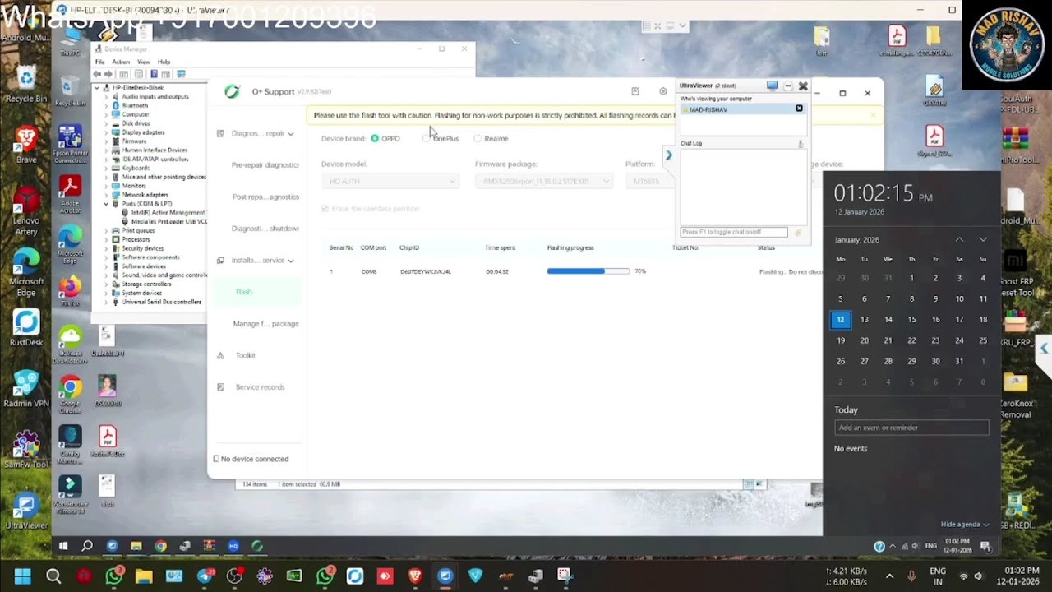Expand Display adapters node in Device Manager
This screenshot has width=1052, height=592.
coord(106,132)
